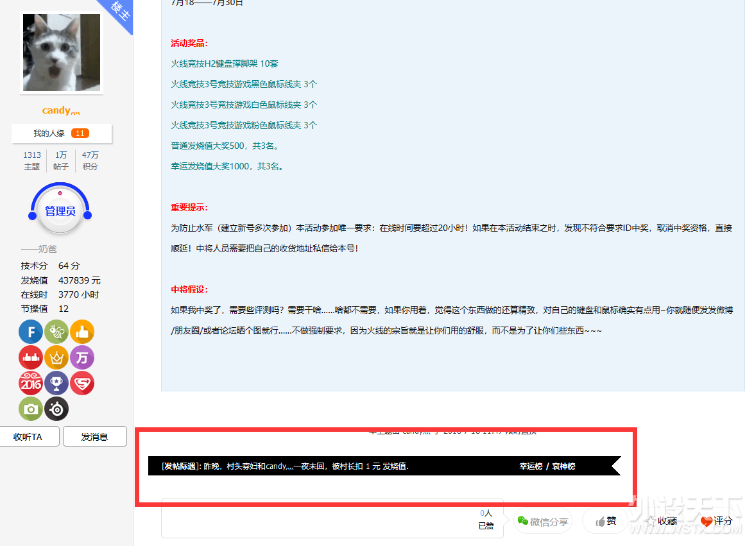
Task: Open the 衰神榜 unlucky ranking link
Action: coord(563,466)
